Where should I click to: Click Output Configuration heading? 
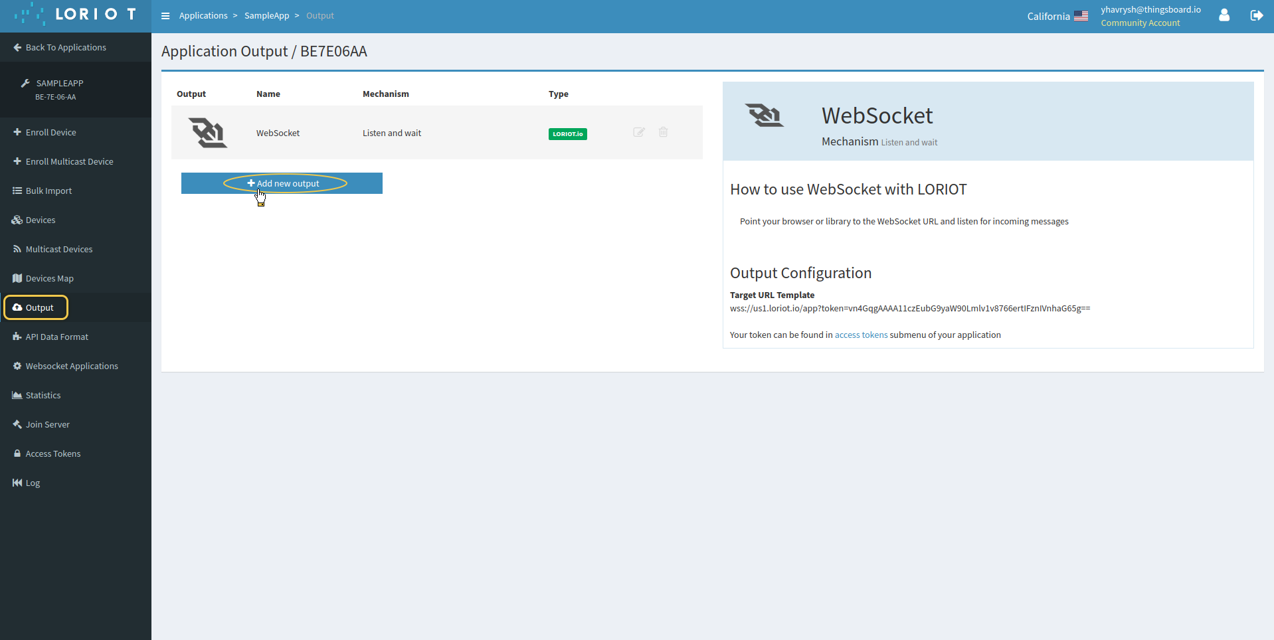[x=800, y=273]
